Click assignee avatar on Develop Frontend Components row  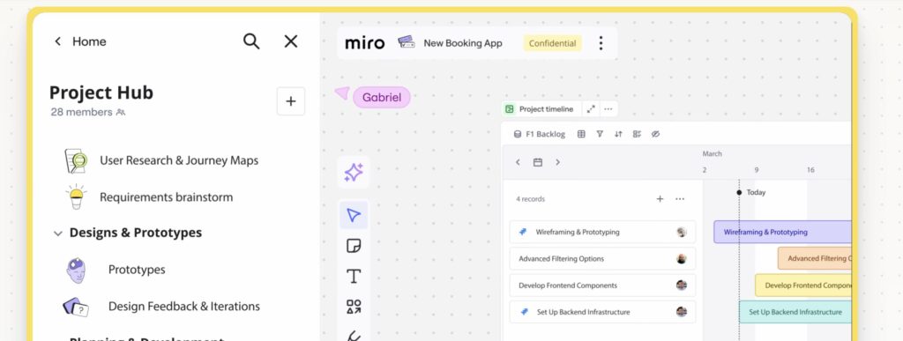pos(682,285)
